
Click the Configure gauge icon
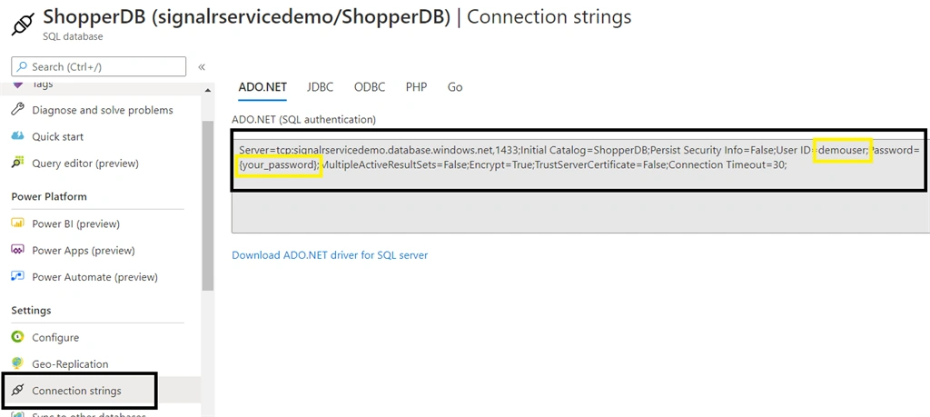(18, 337)
